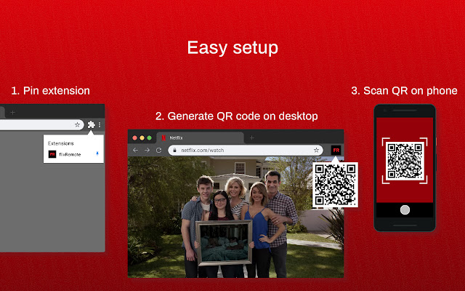Screen dimensions: 465x291
Task: Click the 'flixRemote' label text
Action: tap(70, 154)
